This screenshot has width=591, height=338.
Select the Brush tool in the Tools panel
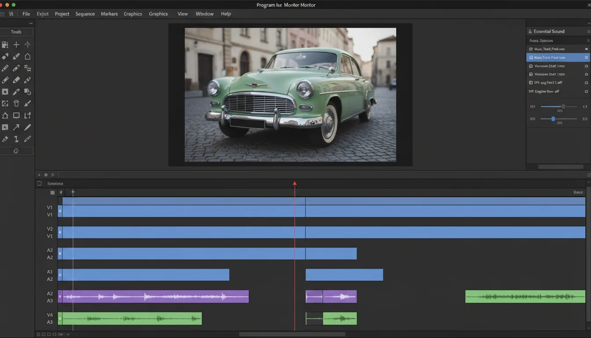coord(27,103)
